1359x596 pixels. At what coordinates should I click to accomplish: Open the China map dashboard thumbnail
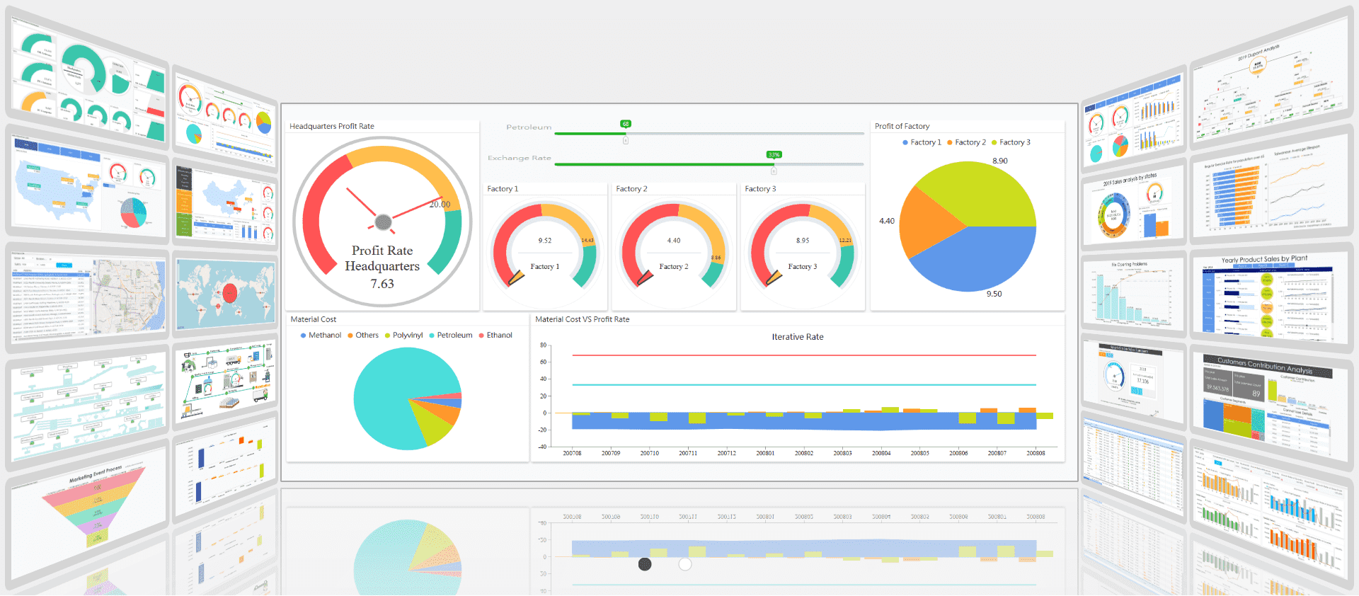[225, 204]
